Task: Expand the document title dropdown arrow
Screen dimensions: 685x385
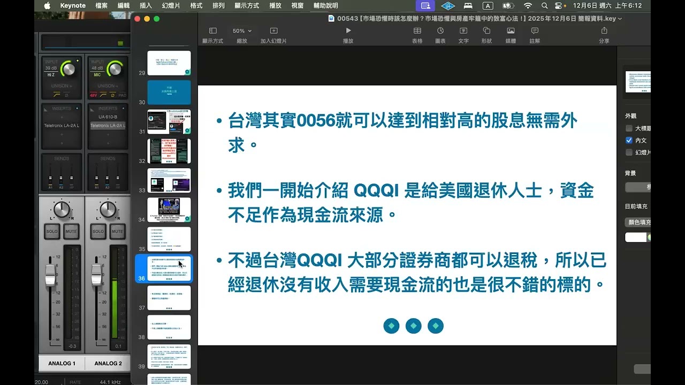Action: [620, 18]
